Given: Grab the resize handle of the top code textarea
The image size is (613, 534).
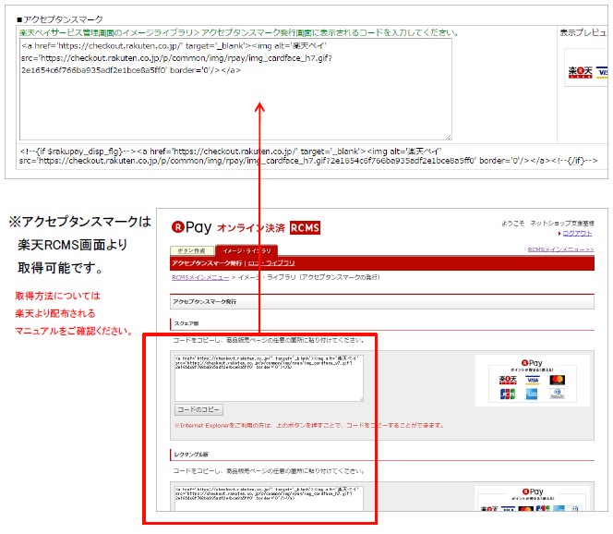Looking at the screenshot, I should pos(448,137).
